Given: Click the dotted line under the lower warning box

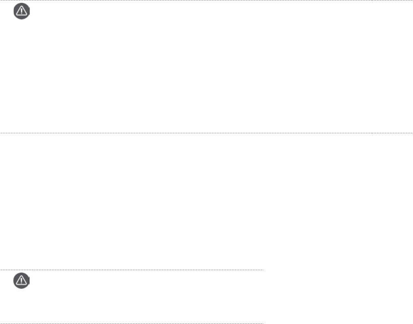Looking at the screenshot, I should tap(131, 324).
